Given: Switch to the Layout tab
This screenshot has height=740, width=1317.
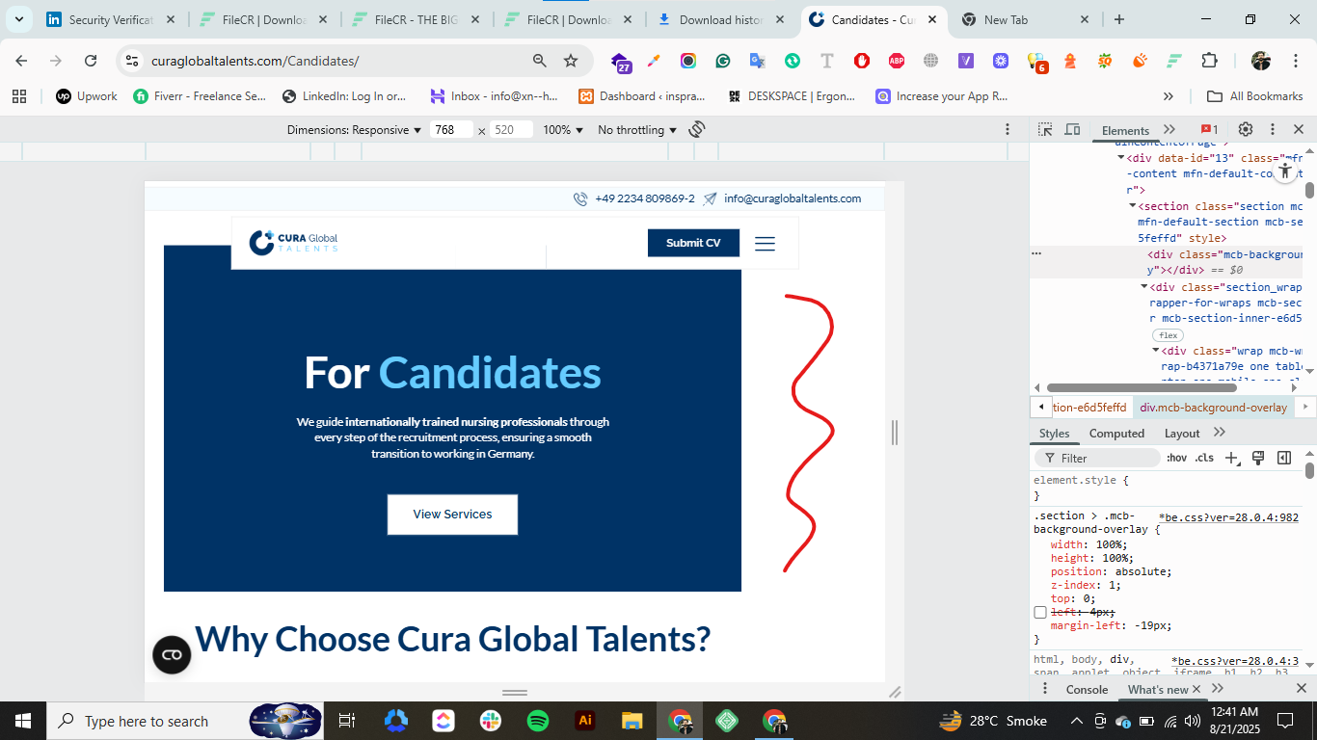Looking at the screenshot, I should tap(1182, 434).
